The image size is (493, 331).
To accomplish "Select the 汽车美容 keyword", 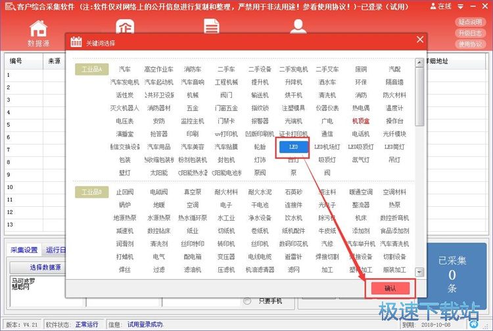I will pos(193,146).
